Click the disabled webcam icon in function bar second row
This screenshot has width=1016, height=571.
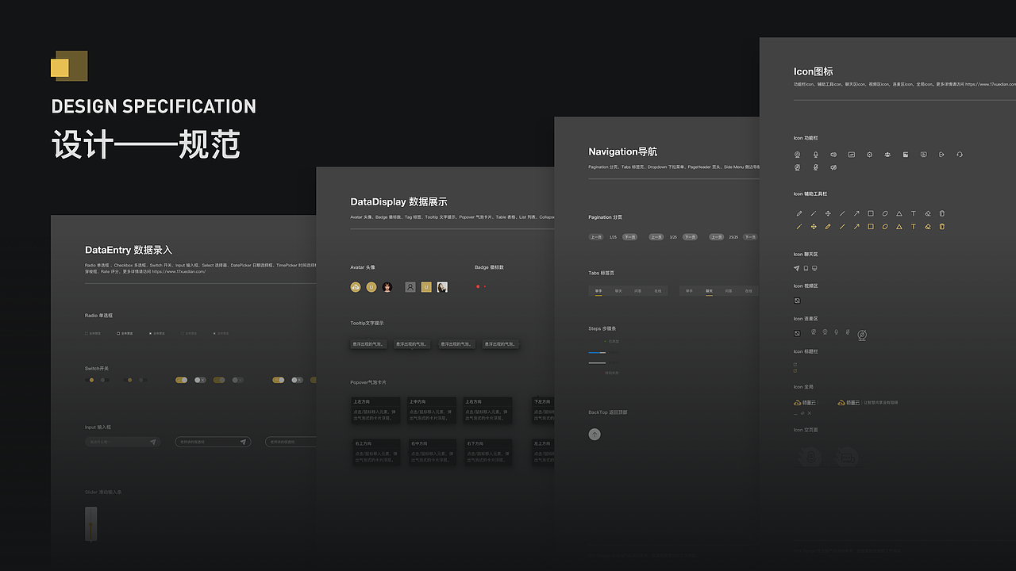[797, 167]
